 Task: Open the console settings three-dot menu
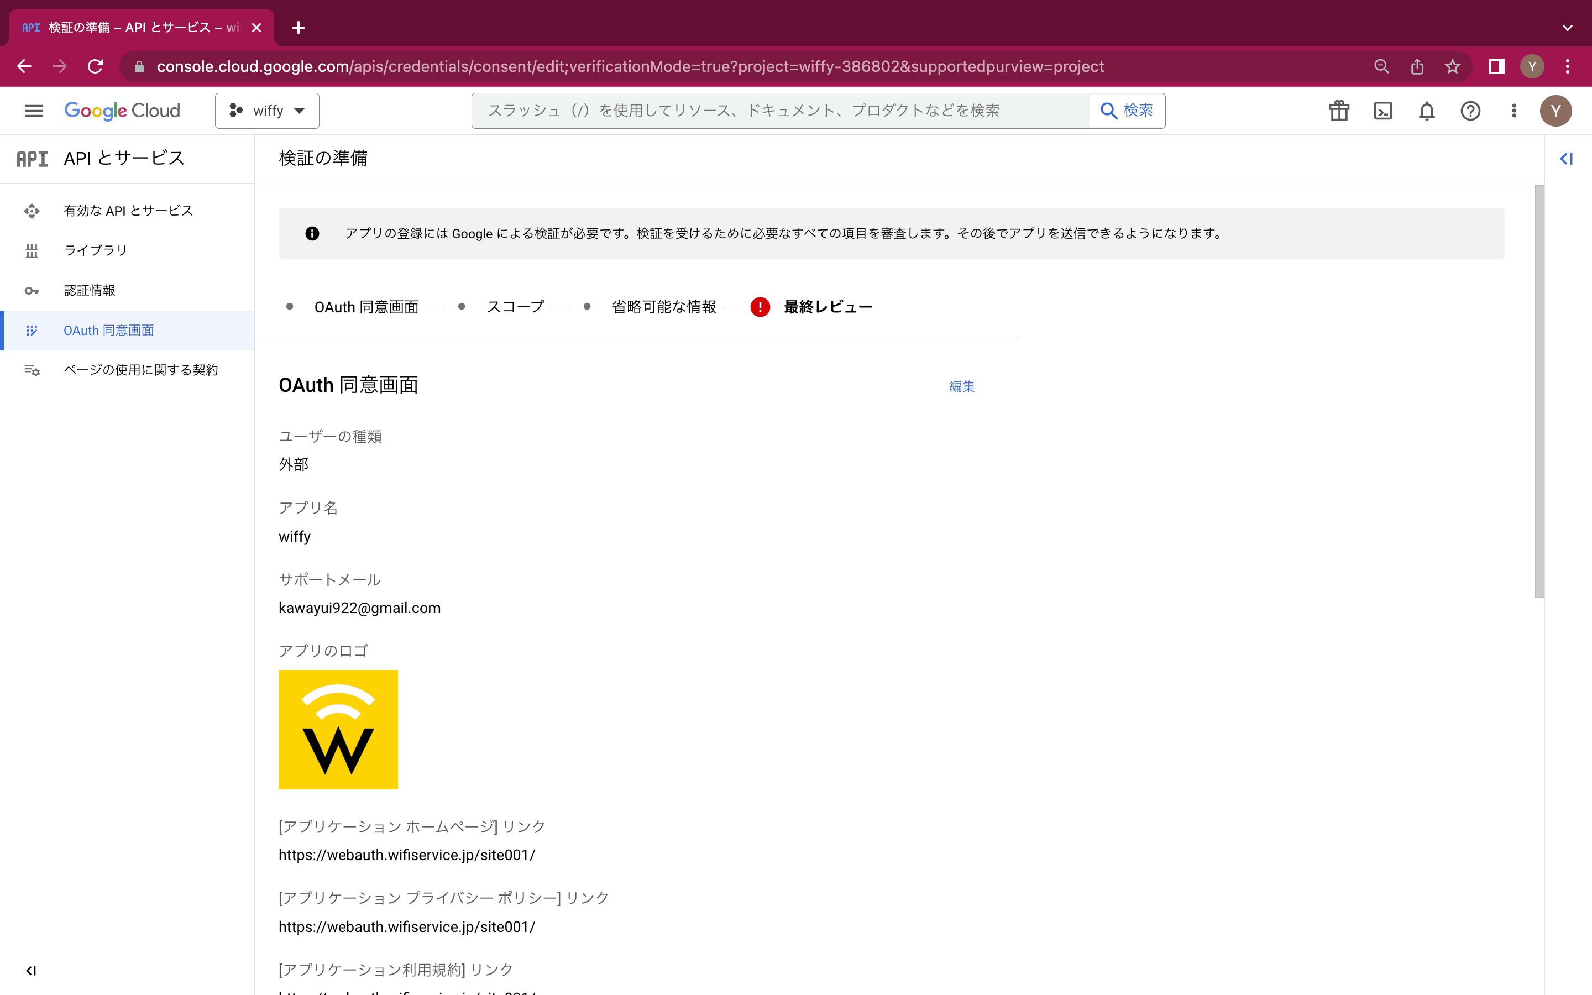(1514, 111)
